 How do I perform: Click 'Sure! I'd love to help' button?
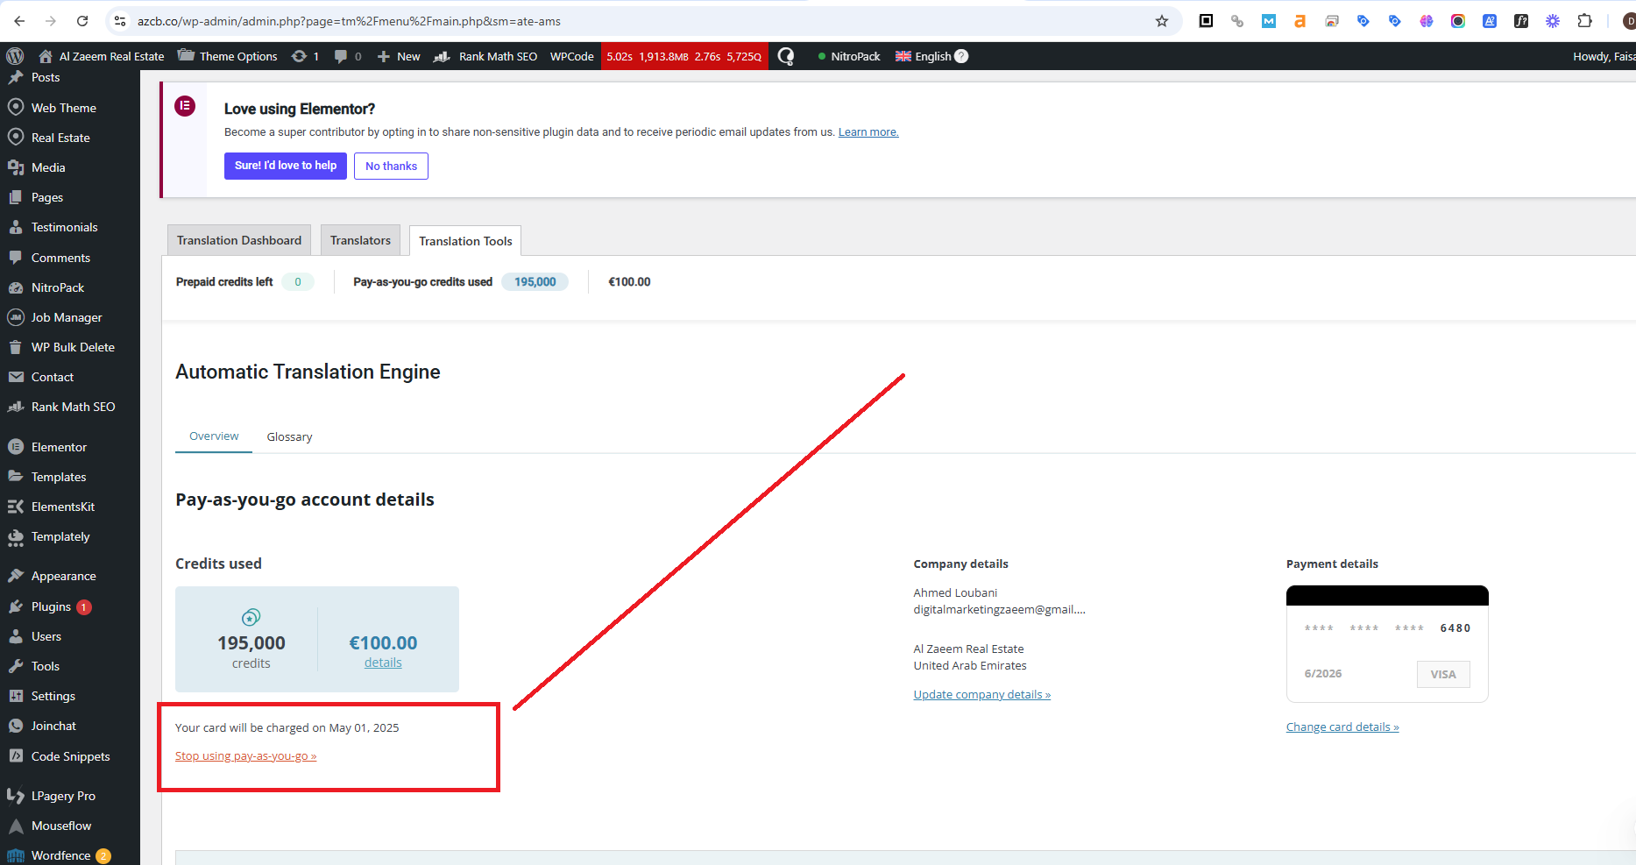coord(286,166)
